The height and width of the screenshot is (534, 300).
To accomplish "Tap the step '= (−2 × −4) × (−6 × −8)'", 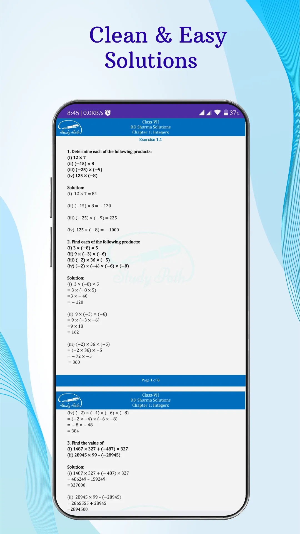I will (92, 419).
